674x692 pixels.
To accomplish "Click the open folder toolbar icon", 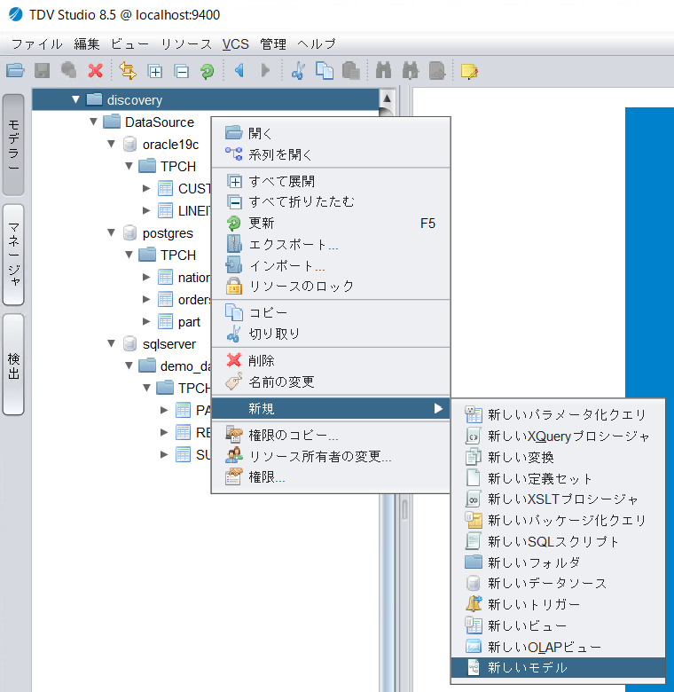I will (x=15, y=71).
